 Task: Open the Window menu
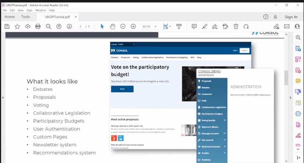(40, 10)
